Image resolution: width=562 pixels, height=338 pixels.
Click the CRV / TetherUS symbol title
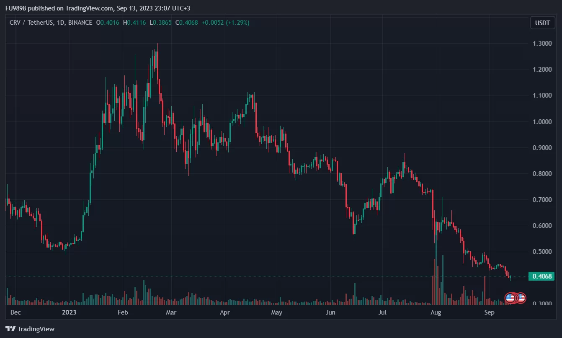pyautogui.click(x=31, y=23)
